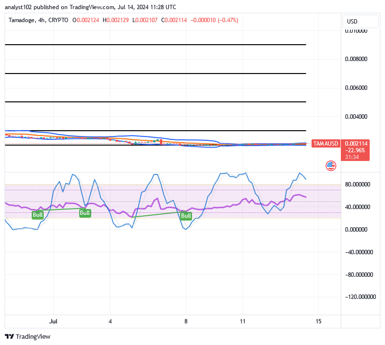385x345 pixels.
Task: Click the 8 date axis label
Action: [x=186, y=321]
